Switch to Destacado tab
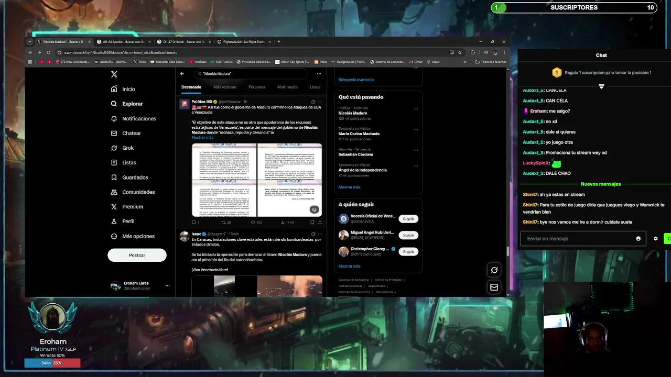This screenshot has height=377, width=671. click(191, 87)
